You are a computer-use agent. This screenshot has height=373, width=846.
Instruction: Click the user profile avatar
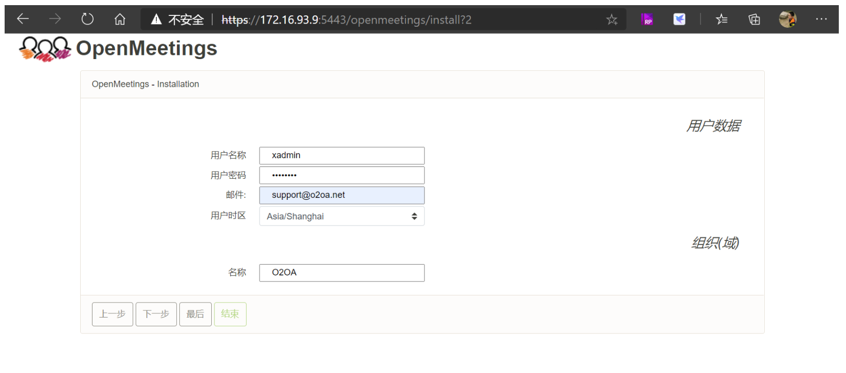[x=787, y=20]
